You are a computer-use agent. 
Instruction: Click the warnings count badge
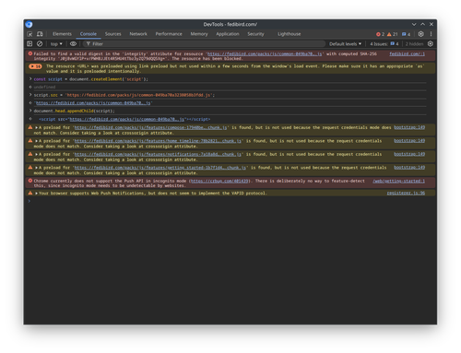pyautogui.click(x=392, y=34)
